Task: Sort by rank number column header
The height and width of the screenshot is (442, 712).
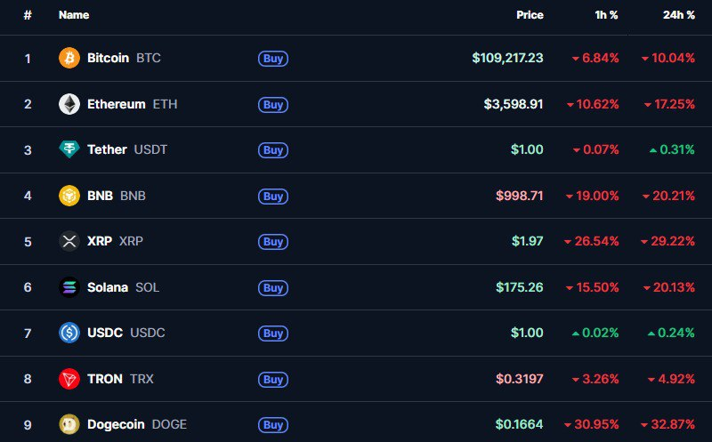Action: click(28, 15)
